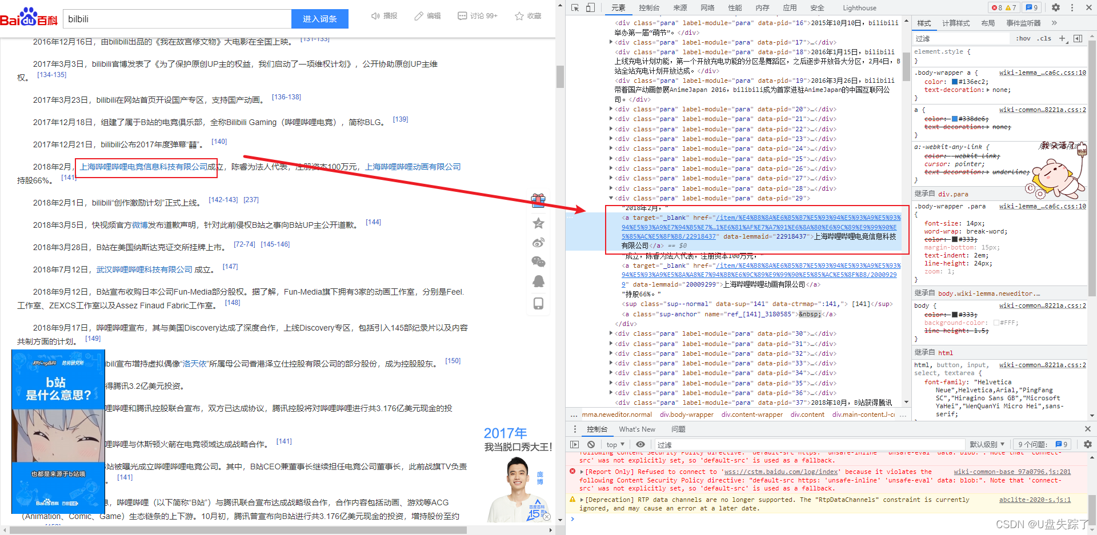Image resolution: width=1097 pixels, height=535 pixels.
Task: Open the mobile phone icon in the sidebar
Action: click(x=538, y=303)
